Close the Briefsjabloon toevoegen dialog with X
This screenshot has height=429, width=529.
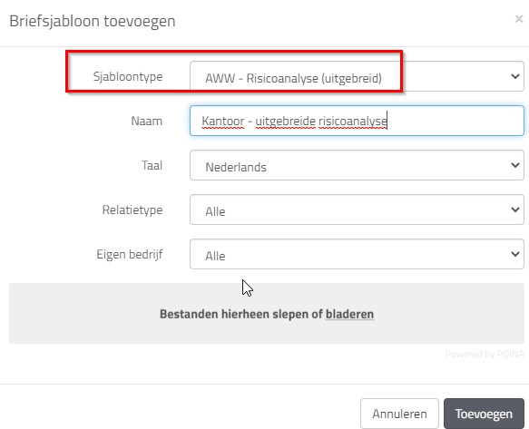tap(519, 19)
